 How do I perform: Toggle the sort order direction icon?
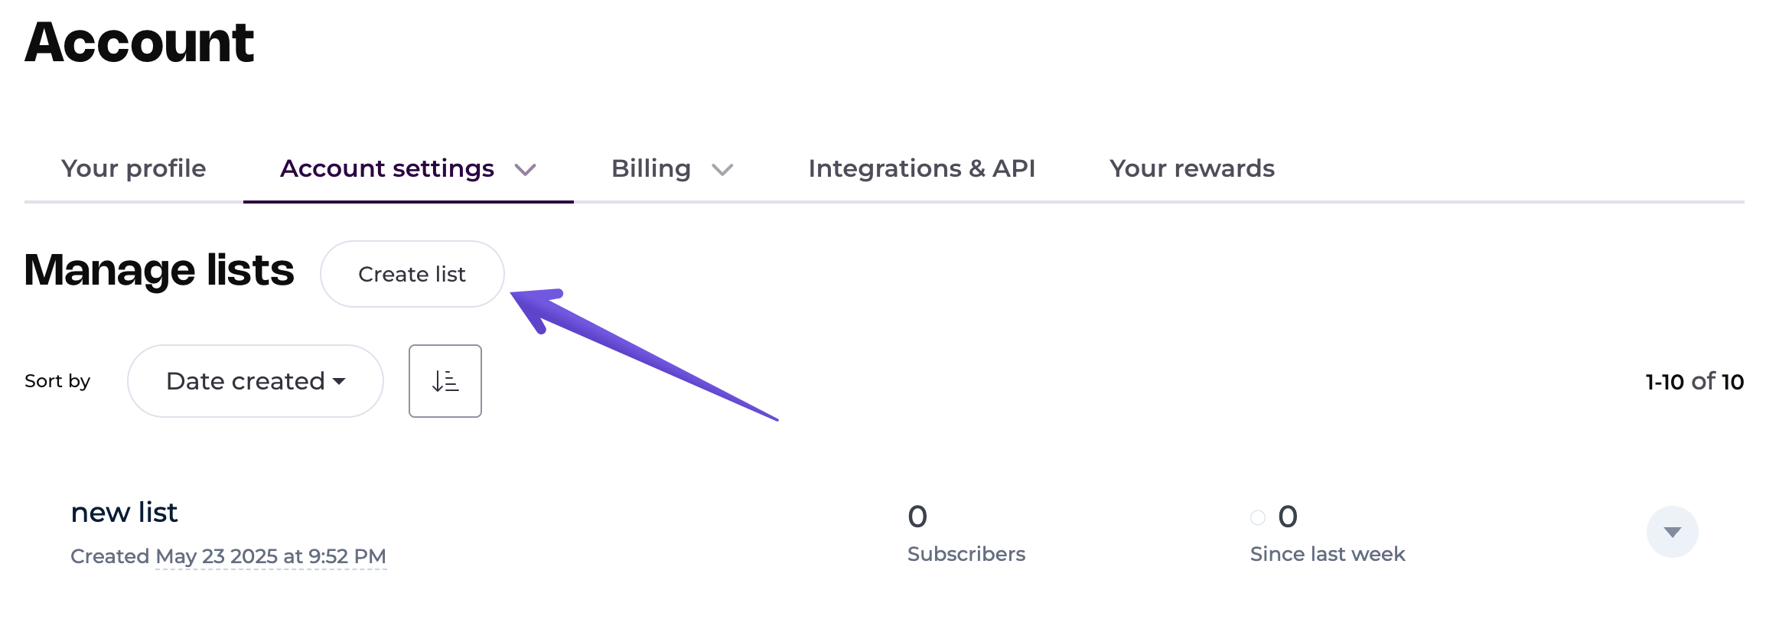pos(445,381)
